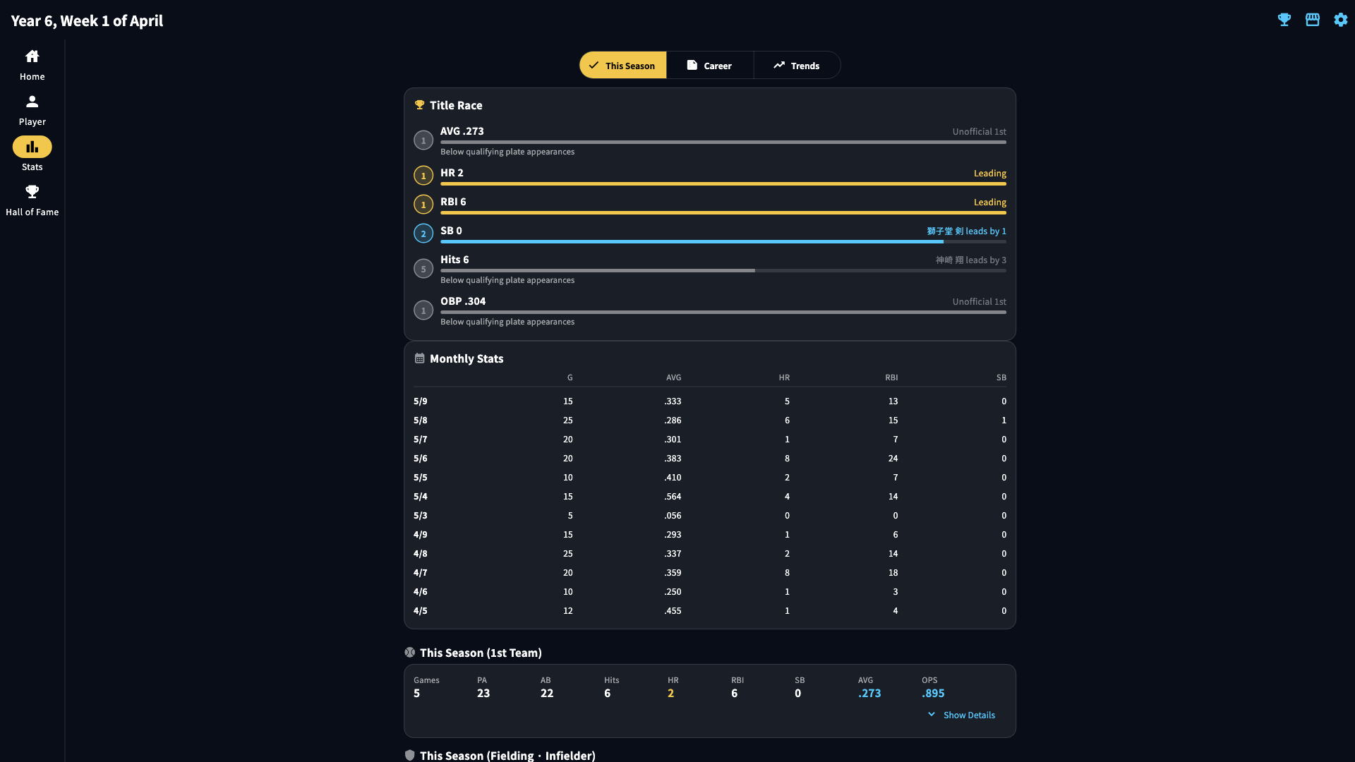This screenshot has width=1355, height=762.
Task: Click 'Unofficial 1st' on OBP row
Action: click(979, 301)
